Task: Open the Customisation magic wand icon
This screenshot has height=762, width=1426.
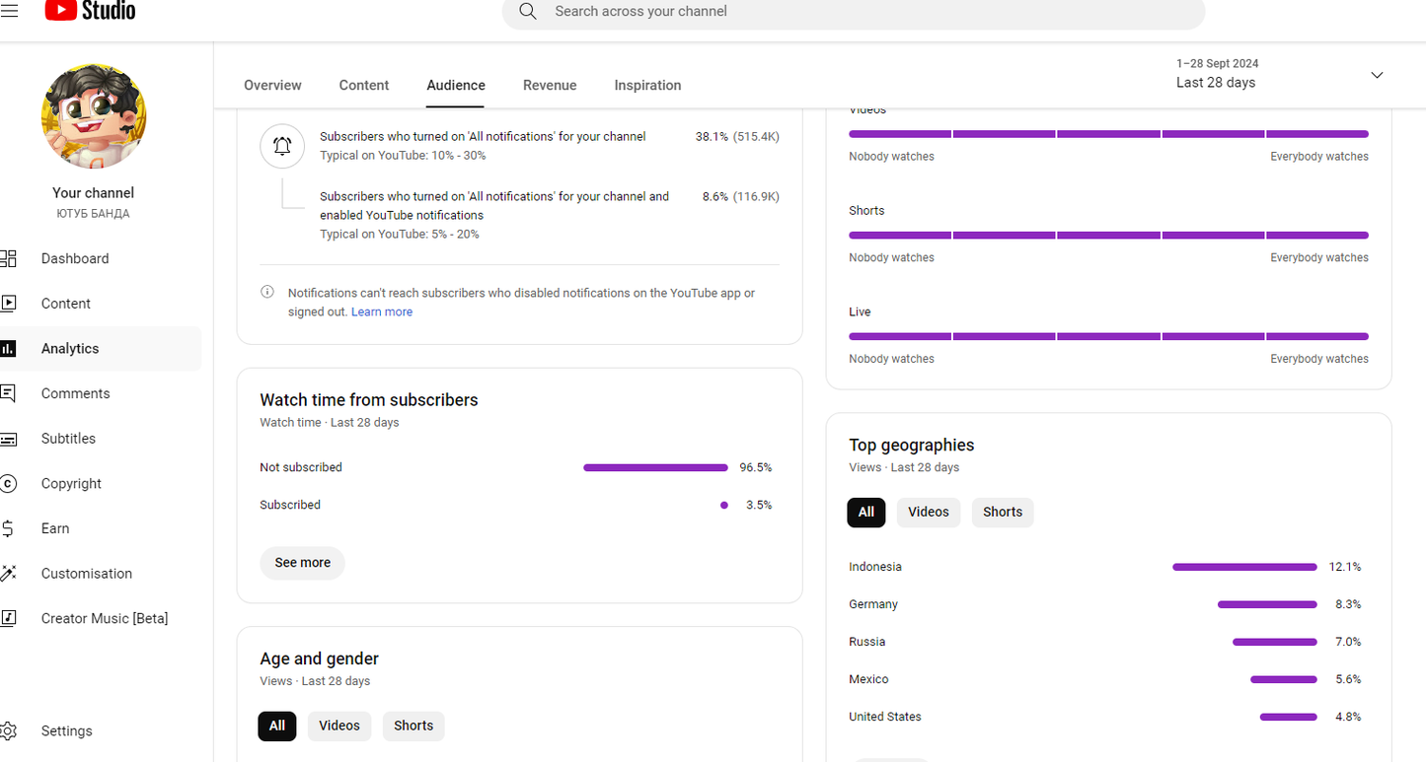Action: point(8,574)
